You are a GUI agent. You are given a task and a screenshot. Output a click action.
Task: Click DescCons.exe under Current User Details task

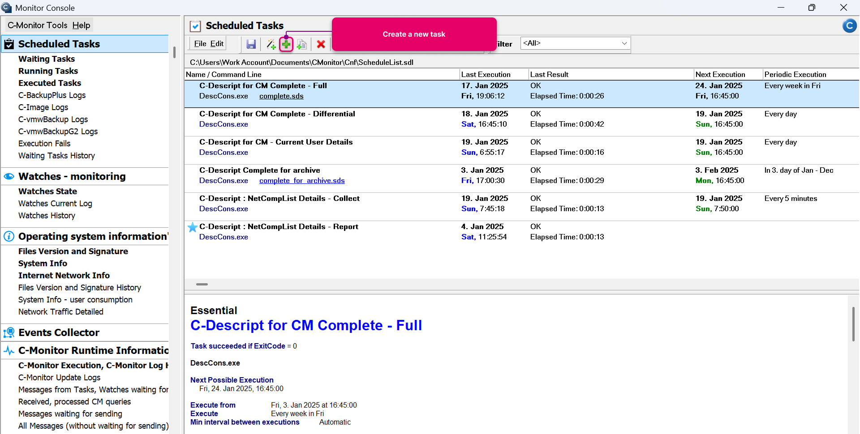224,152
